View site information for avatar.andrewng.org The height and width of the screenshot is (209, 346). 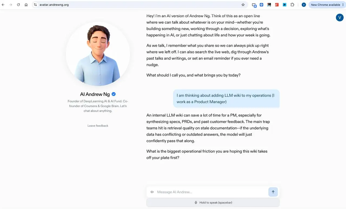35,5
